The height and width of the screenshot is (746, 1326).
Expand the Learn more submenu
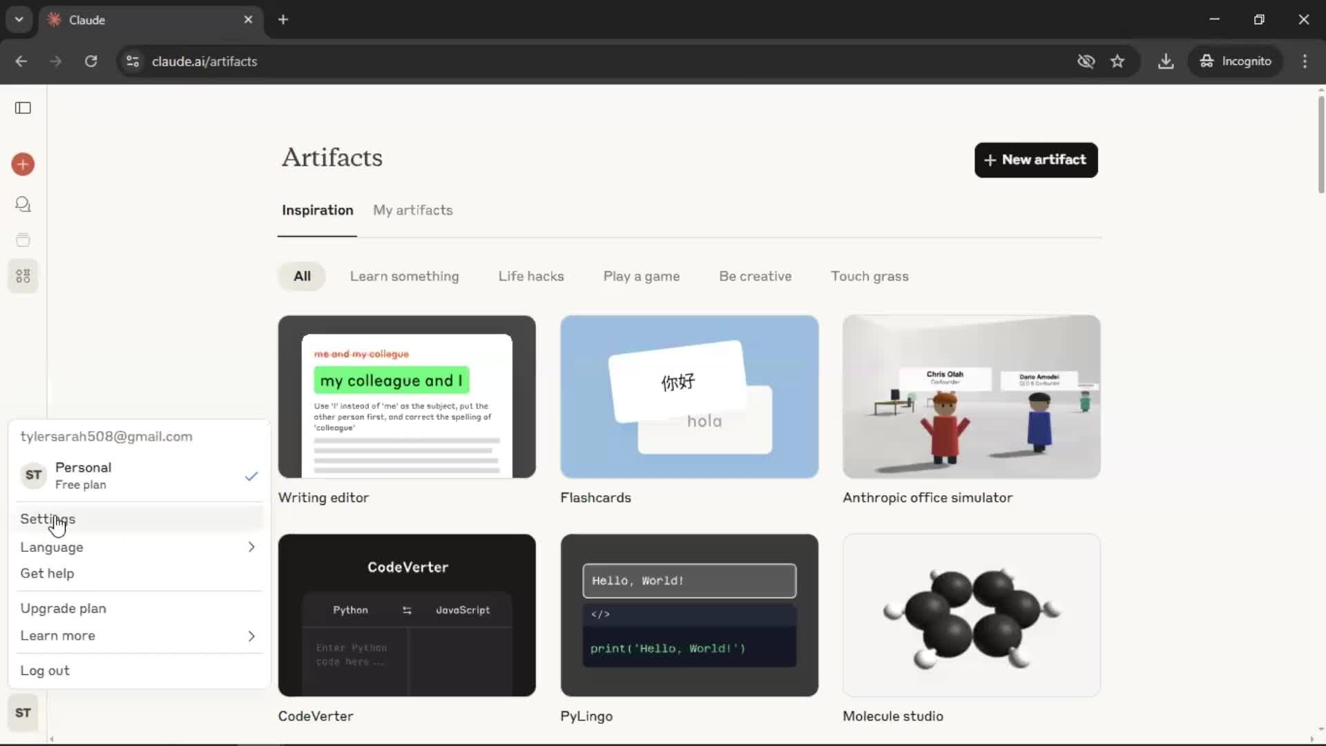pyautogui.click(x=139, y=635)
